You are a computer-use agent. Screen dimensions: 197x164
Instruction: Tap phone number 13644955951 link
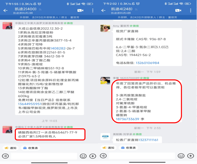pos(30,104)
